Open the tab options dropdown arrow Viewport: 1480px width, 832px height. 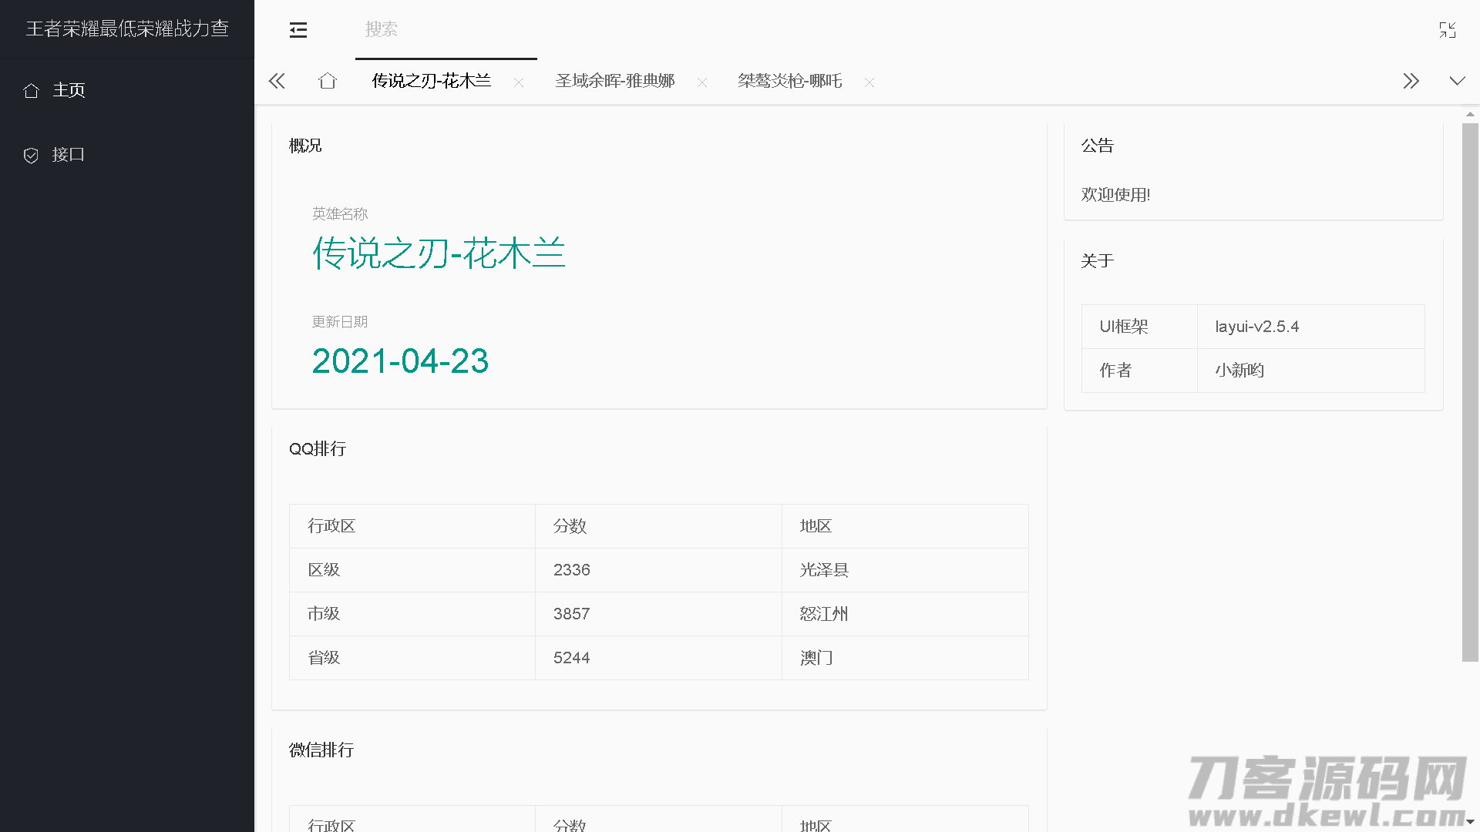[x=1457, y=81]
